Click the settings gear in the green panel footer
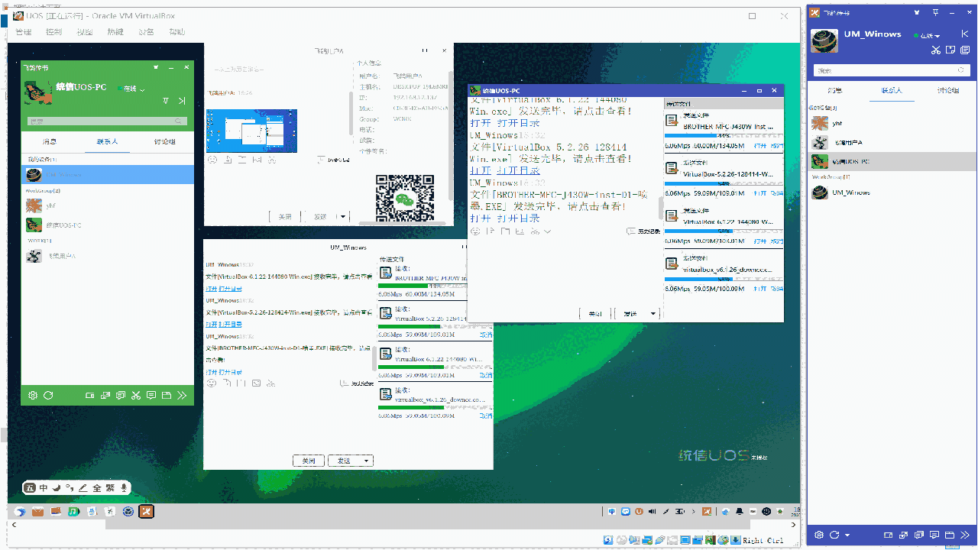 pos(33,395)
